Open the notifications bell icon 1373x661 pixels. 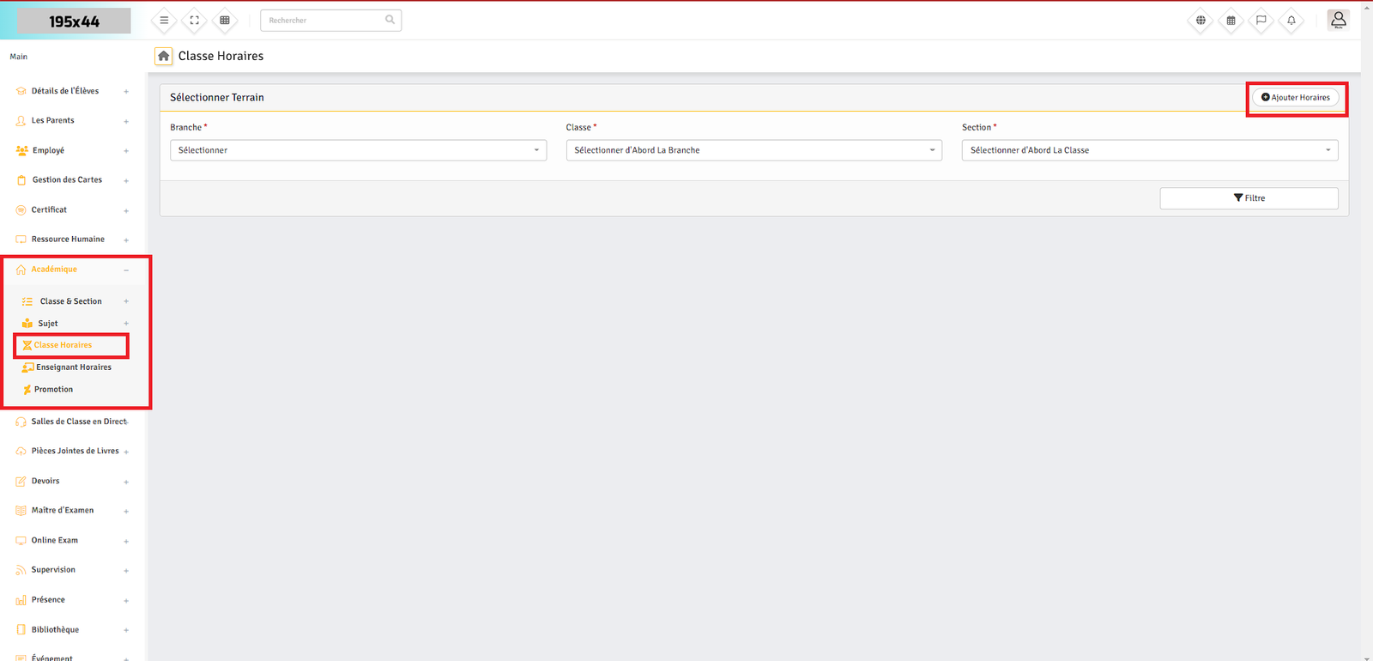pyautogui.click(x=1291, y=21)
